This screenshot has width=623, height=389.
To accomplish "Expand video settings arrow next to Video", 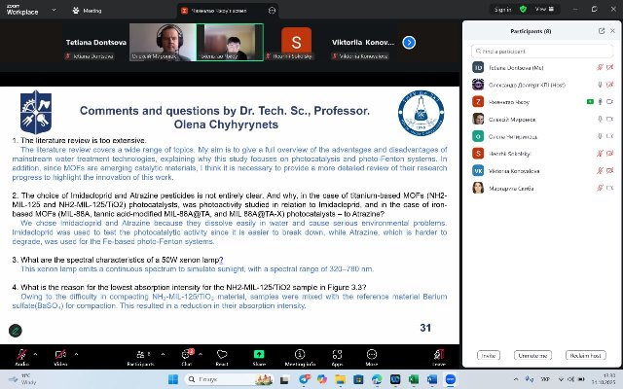I will pos(79,352).
